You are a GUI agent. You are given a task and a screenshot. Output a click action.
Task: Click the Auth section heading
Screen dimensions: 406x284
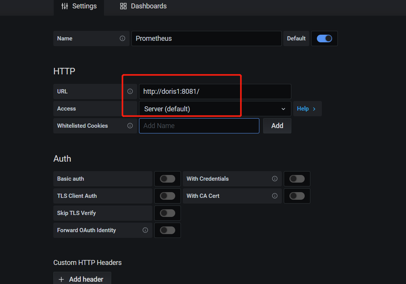[x=62, y=159]
